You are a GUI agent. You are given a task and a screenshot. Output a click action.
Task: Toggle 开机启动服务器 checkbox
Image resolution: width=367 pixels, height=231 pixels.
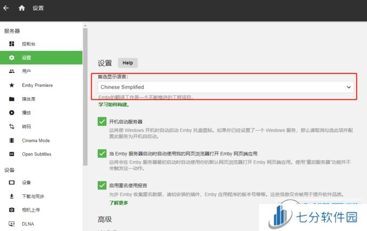102,121
